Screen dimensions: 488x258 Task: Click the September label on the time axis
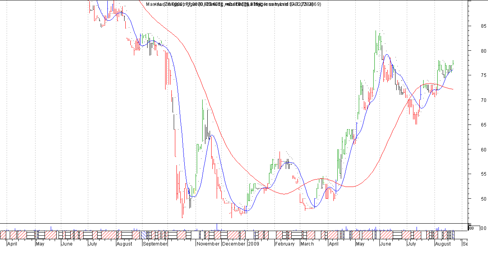(155, 244)
